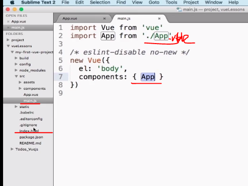
Task: Open the index.html file
Action: (29, 131)
